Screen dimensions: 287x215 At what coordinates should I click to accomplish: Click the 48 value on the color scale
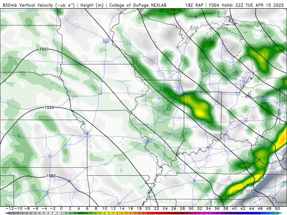click(x=269, y=209)
